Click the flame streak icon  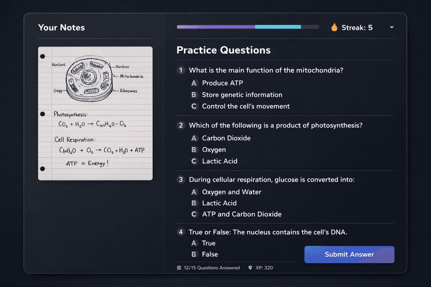[334, 27]
